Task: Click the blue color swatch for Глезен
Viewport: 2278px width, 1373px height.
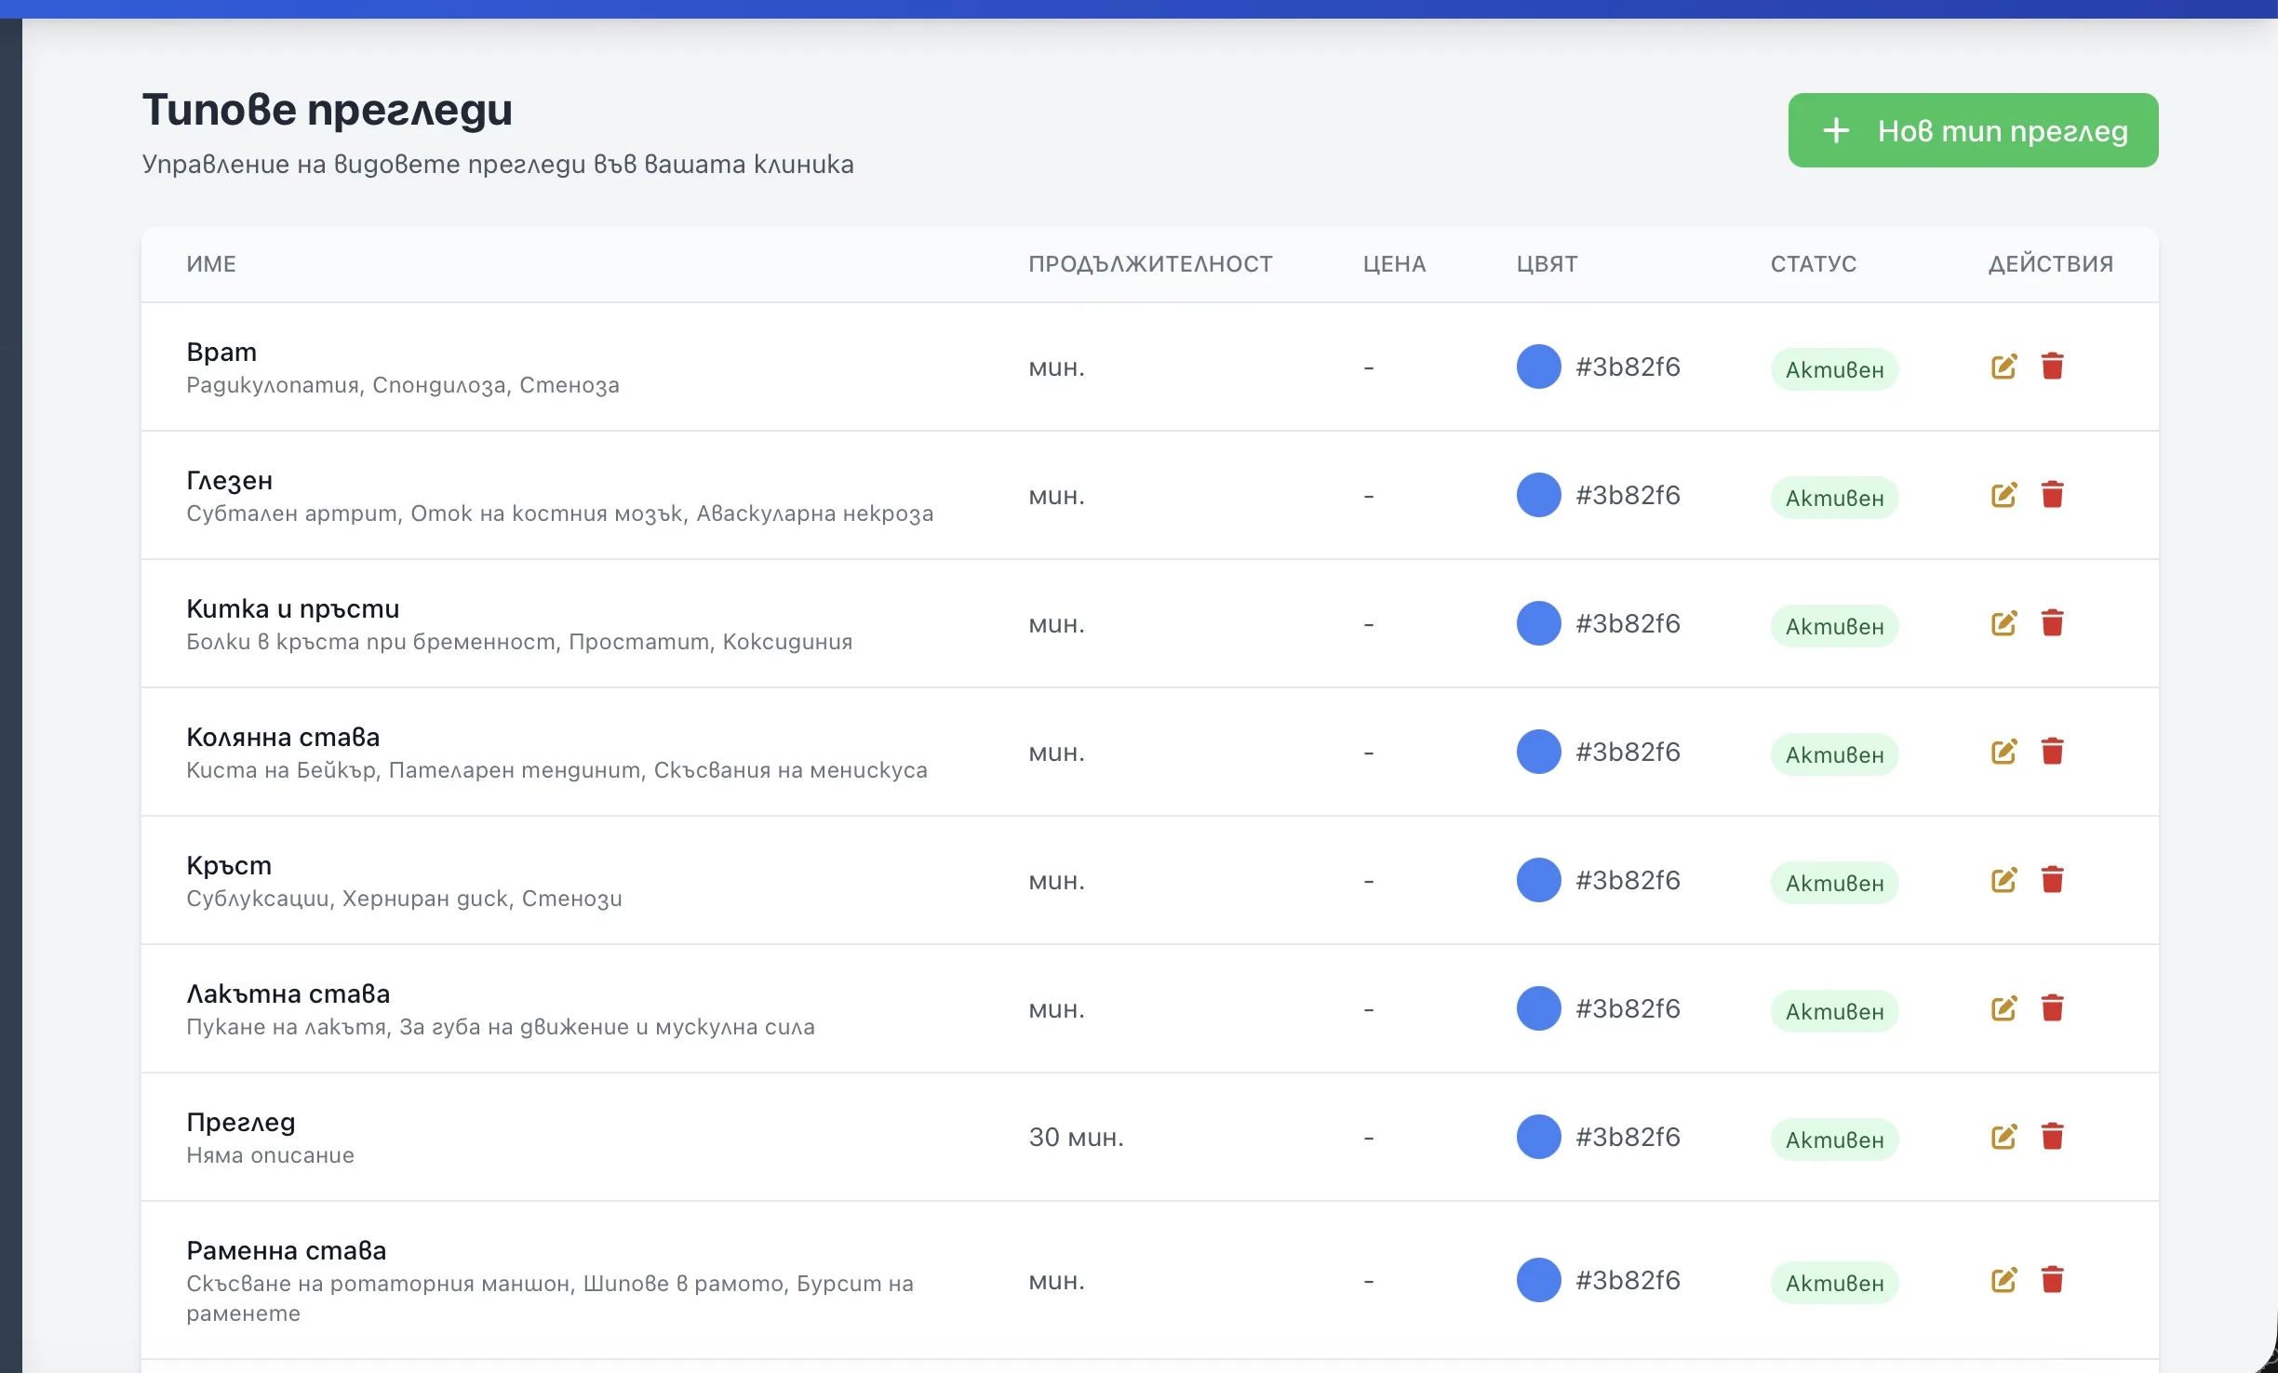Action: 1538,495
